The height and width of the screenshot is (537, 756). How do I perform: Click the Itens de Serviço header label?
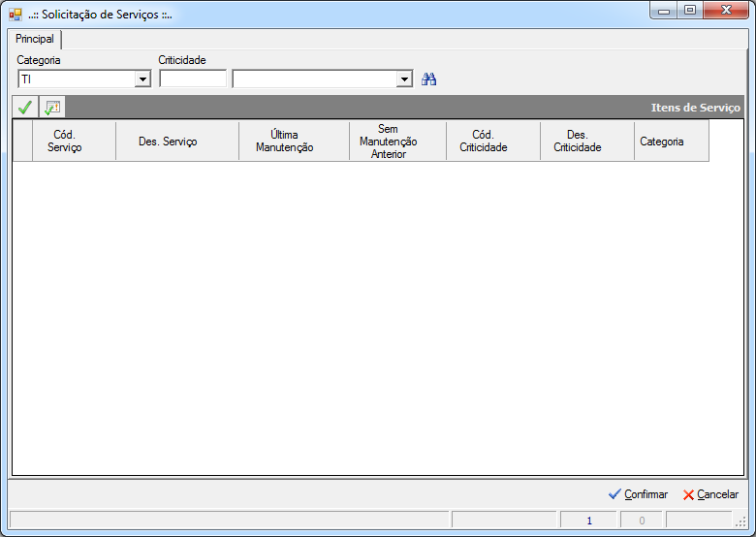pos(695,108)
